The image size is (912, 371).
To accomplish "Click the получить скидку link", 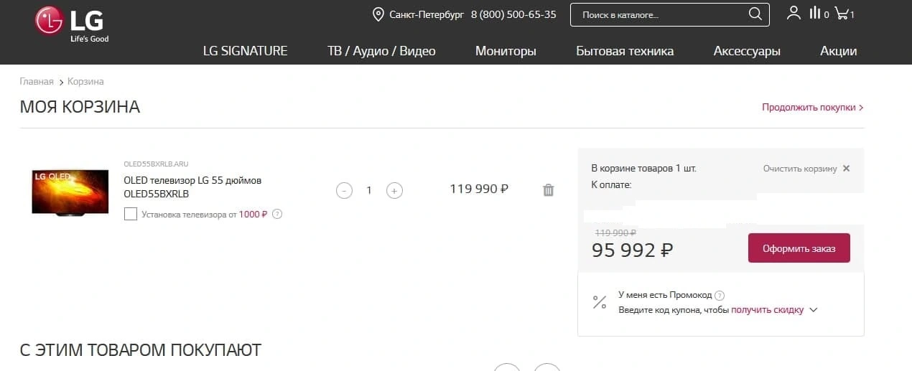I will click(767, 310).
